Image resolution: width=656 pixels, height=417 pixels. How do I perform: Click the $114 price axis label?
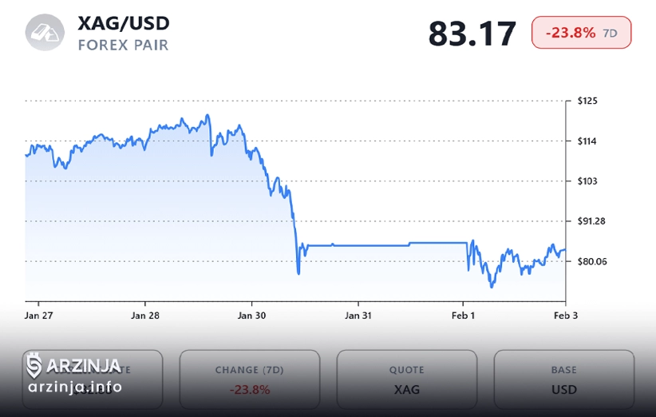[x=587, y=141]
